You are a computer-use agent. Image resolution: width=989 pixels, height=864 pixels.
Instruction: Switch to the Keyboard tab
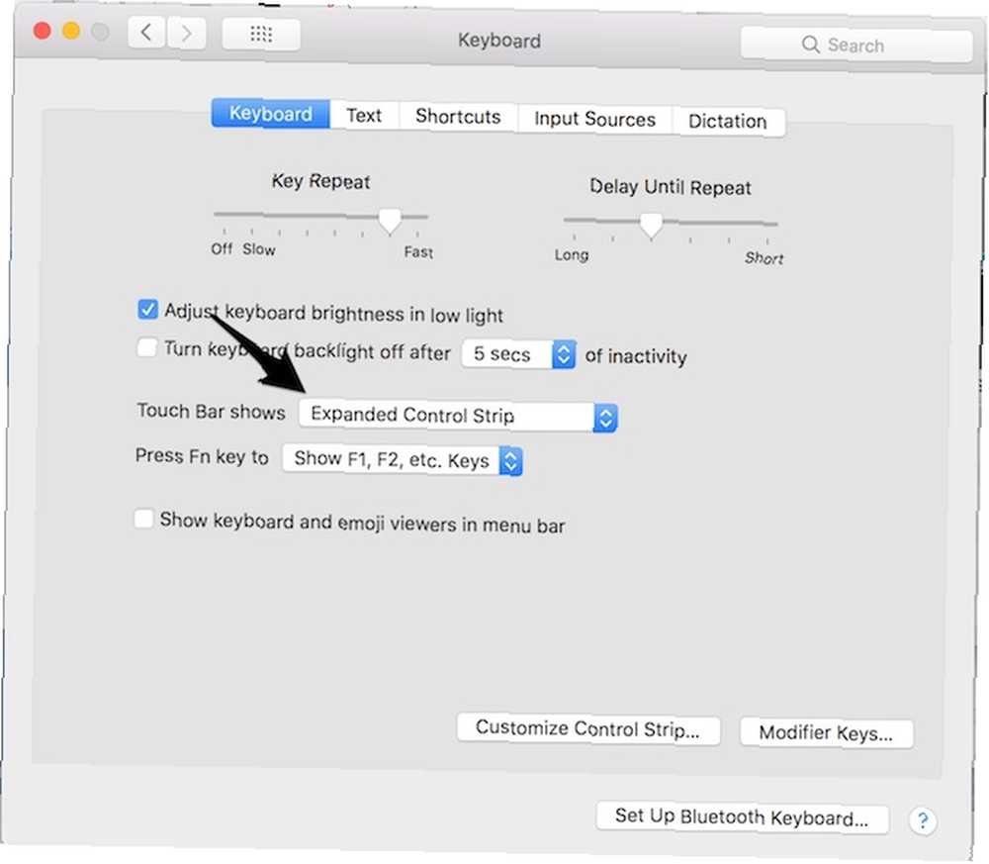tap(271, 114)
